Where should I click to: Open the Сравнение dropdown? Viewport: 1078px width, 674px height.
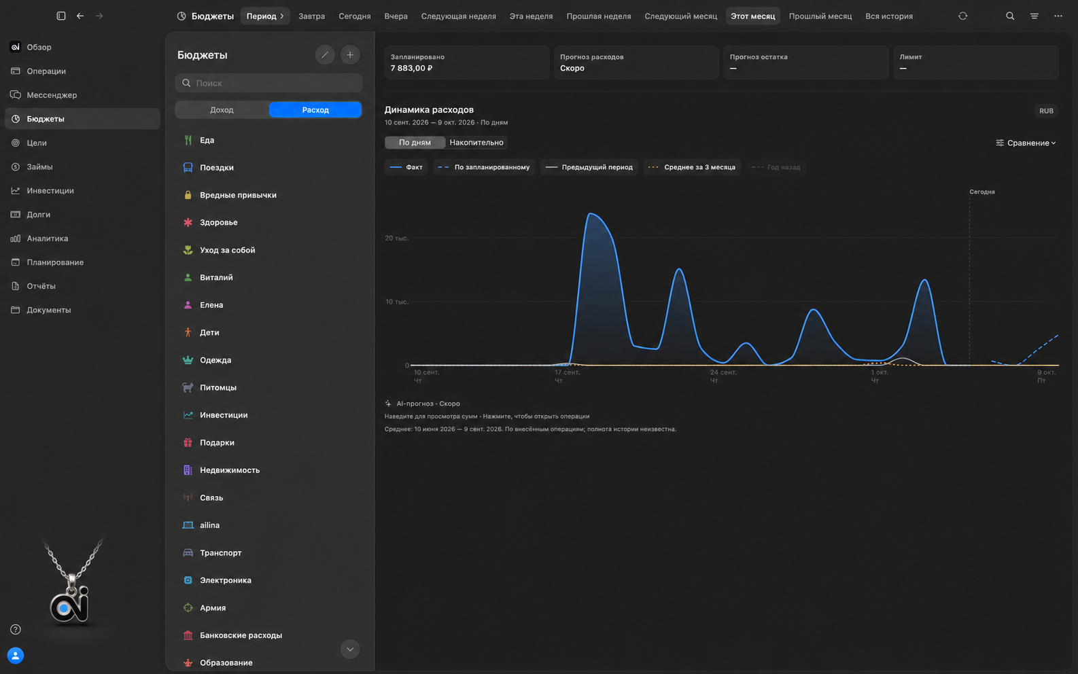[1026, 143]
